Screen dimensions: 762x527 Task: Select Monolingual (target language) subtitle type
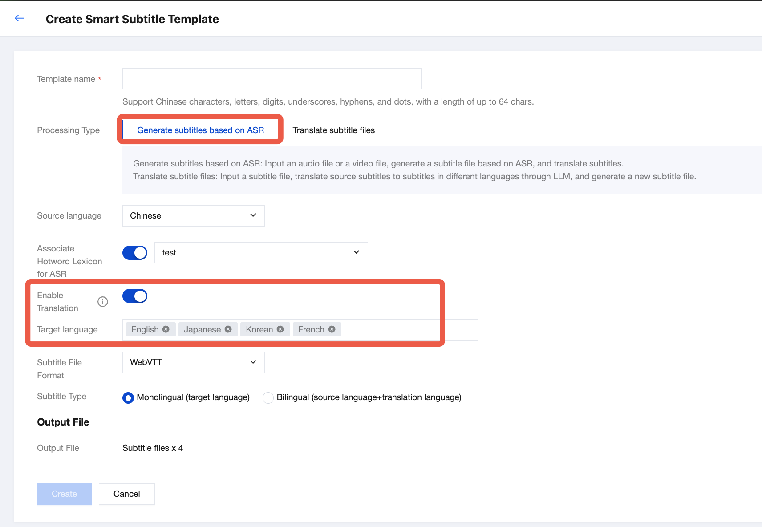[x=128, y=397]
